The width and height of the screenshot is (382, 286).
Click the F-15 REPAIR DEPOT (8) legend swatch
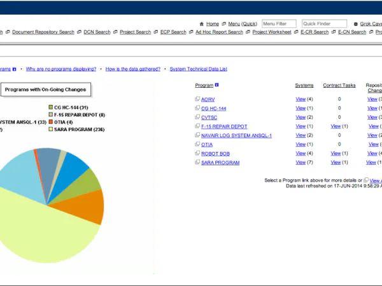(51, 114)
